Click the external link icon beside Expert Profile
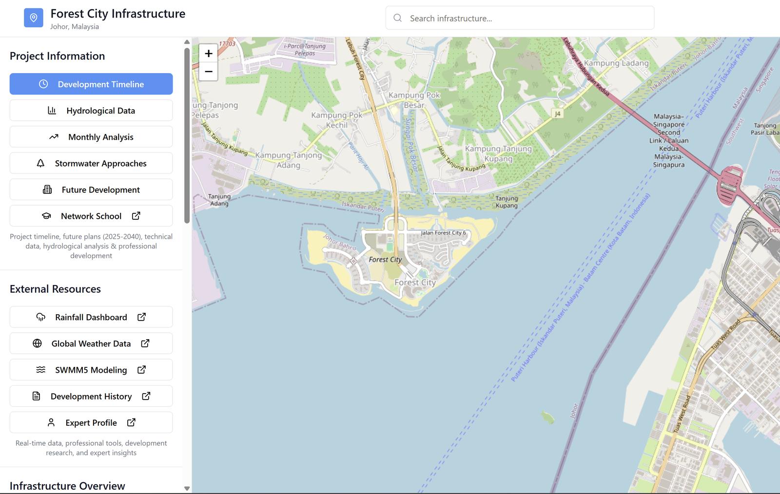The width and height of the screenshot is (780, 494). (x=131, y=422)
